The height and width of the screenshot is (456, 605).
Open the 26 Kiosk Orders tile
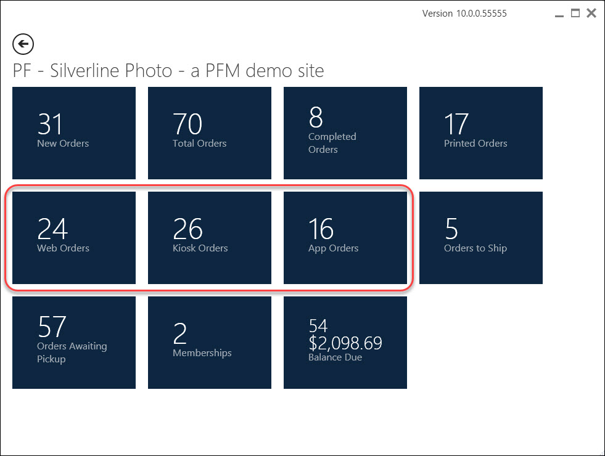[x=210, y=238]
